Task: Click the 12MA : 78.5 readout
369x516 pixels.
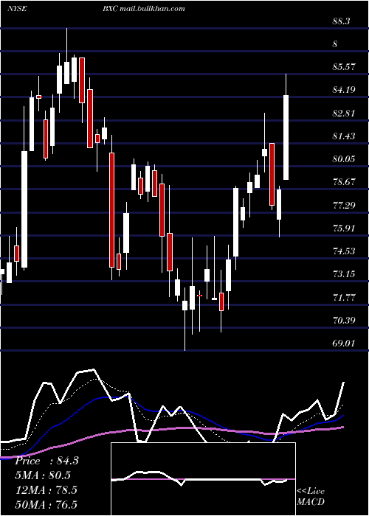Action: [46, 489]
